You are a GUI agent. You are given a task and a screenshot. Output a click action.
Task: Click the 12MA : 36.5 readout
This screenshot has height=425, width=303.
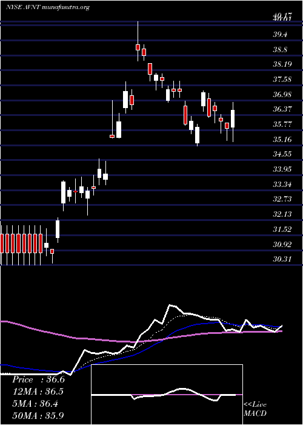pyautogui.click(x=38, y=392)
